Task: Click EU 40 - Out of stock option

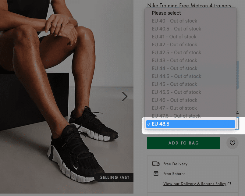Action: click(190, 21)
